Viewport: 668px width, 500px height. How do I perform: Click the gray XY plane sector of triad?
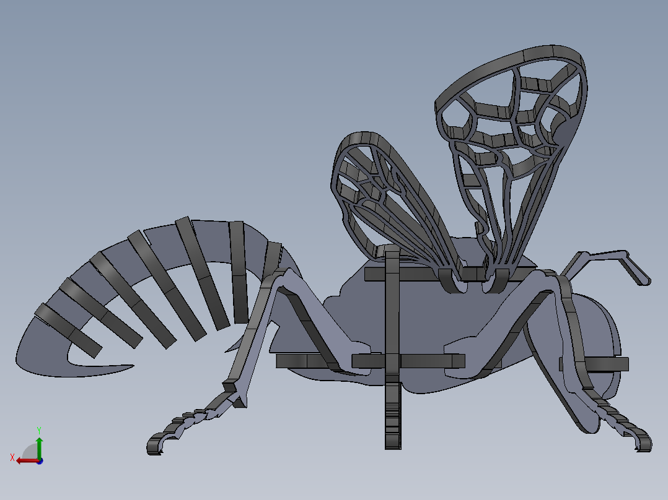31,452
